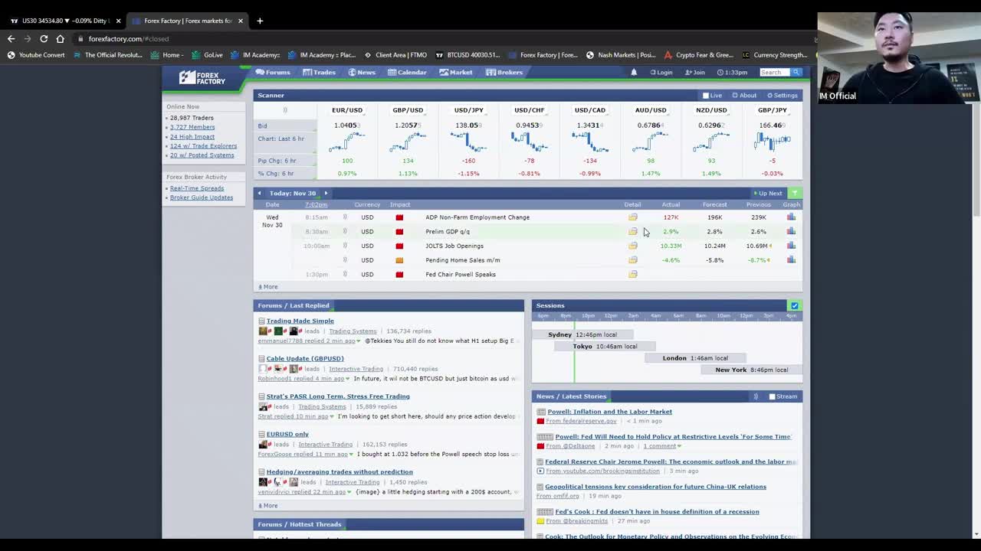The image size is (981, 551).
Task: Toggle the Live checkbox in Scanner
Action: pos(706,96)
